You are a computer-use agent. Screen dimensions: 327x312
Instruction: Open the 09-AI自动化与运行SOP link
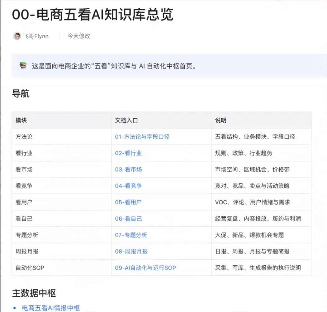tap(145, 268)
